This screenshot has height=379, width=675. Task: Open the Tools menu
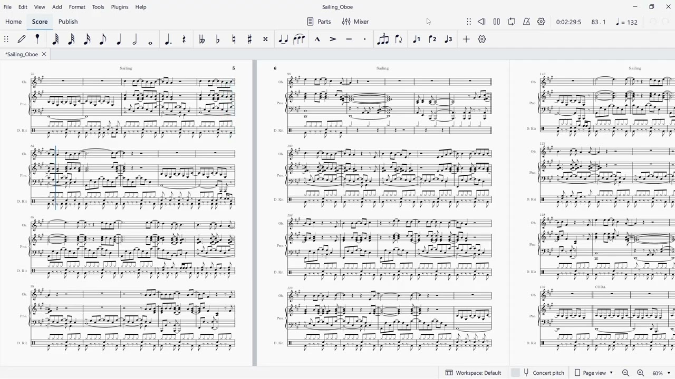point(98,7)
